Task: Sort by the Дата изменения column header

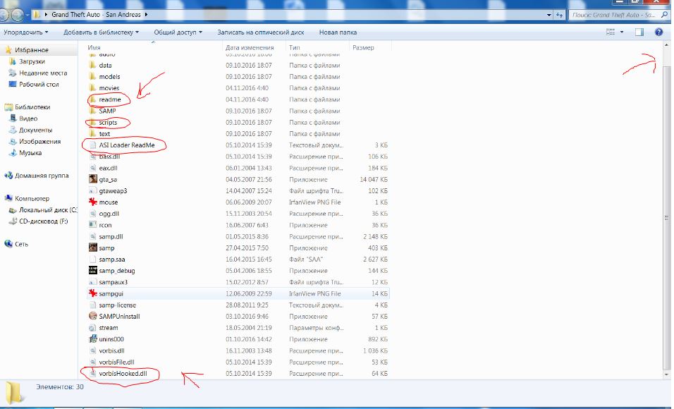Action: [x=250, y=48]
